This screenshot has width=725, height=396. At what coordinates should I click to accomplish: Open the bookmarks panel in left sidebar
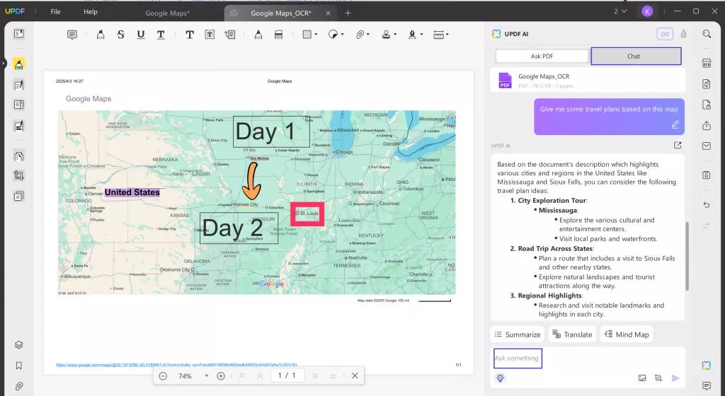pos(19,366)
